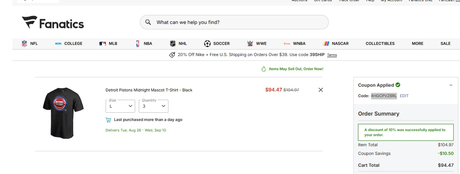Click EDIT next to the coupon code
The height and width of the screenshot is (174, 460).
(404, 96)
